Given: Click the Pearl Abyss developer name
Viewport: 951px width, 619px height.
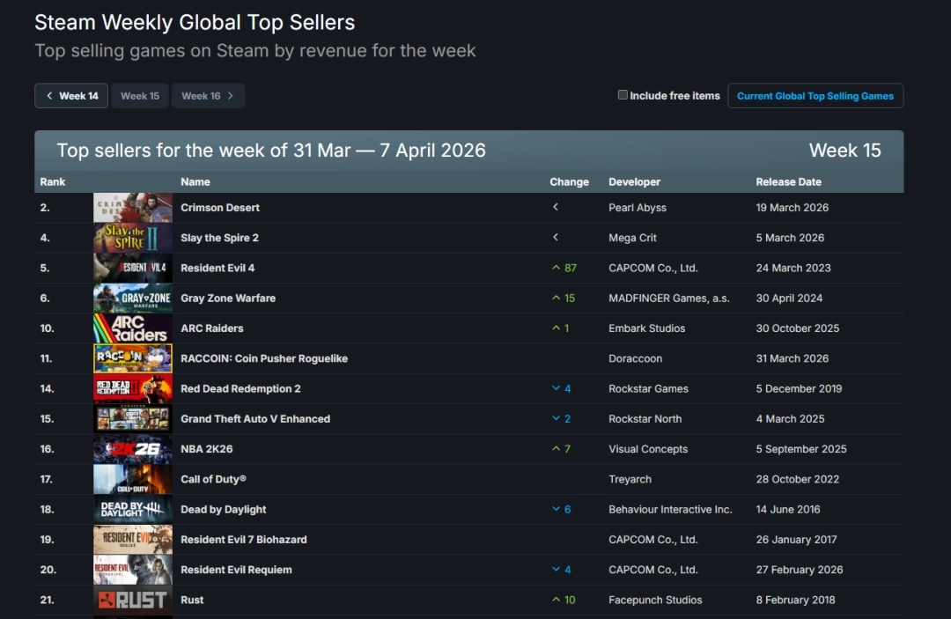Looking at the screenshot, I should (638, 208).
